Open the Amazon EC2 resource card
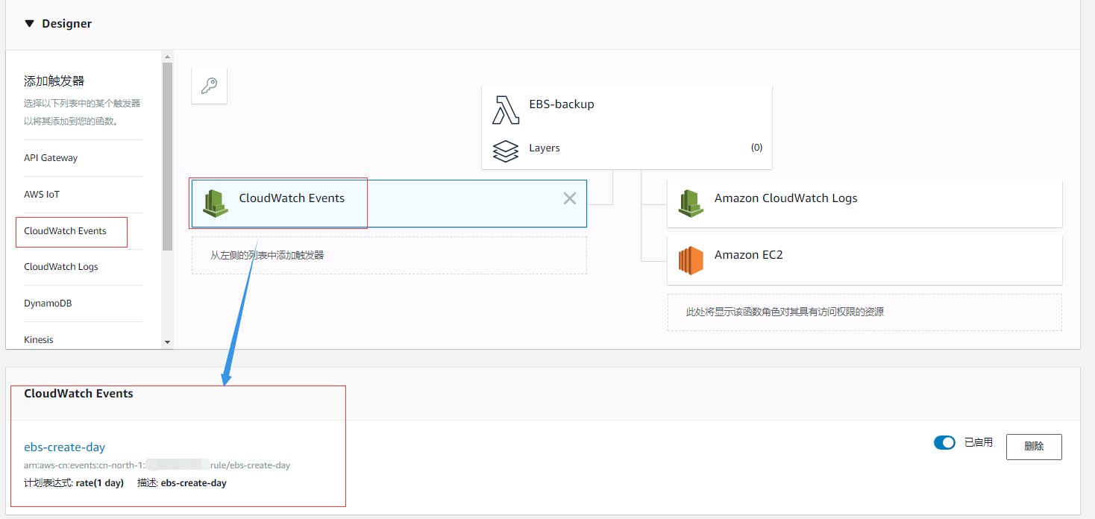 point(865,260)
